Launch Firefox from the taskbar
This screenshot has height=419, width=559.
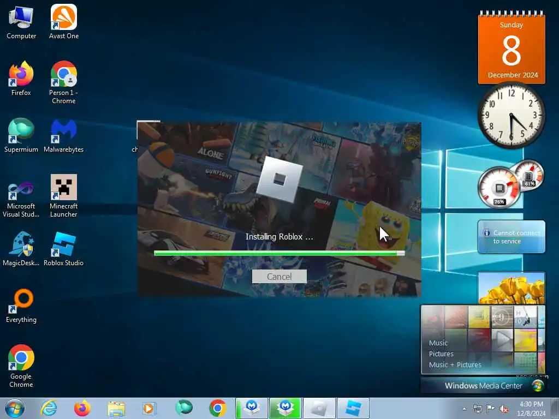(82, 408)
